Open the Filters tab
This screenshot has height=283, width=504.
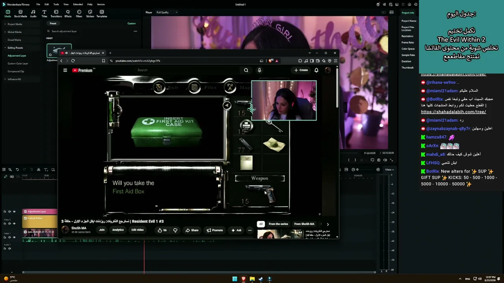(x=79, y=14)
